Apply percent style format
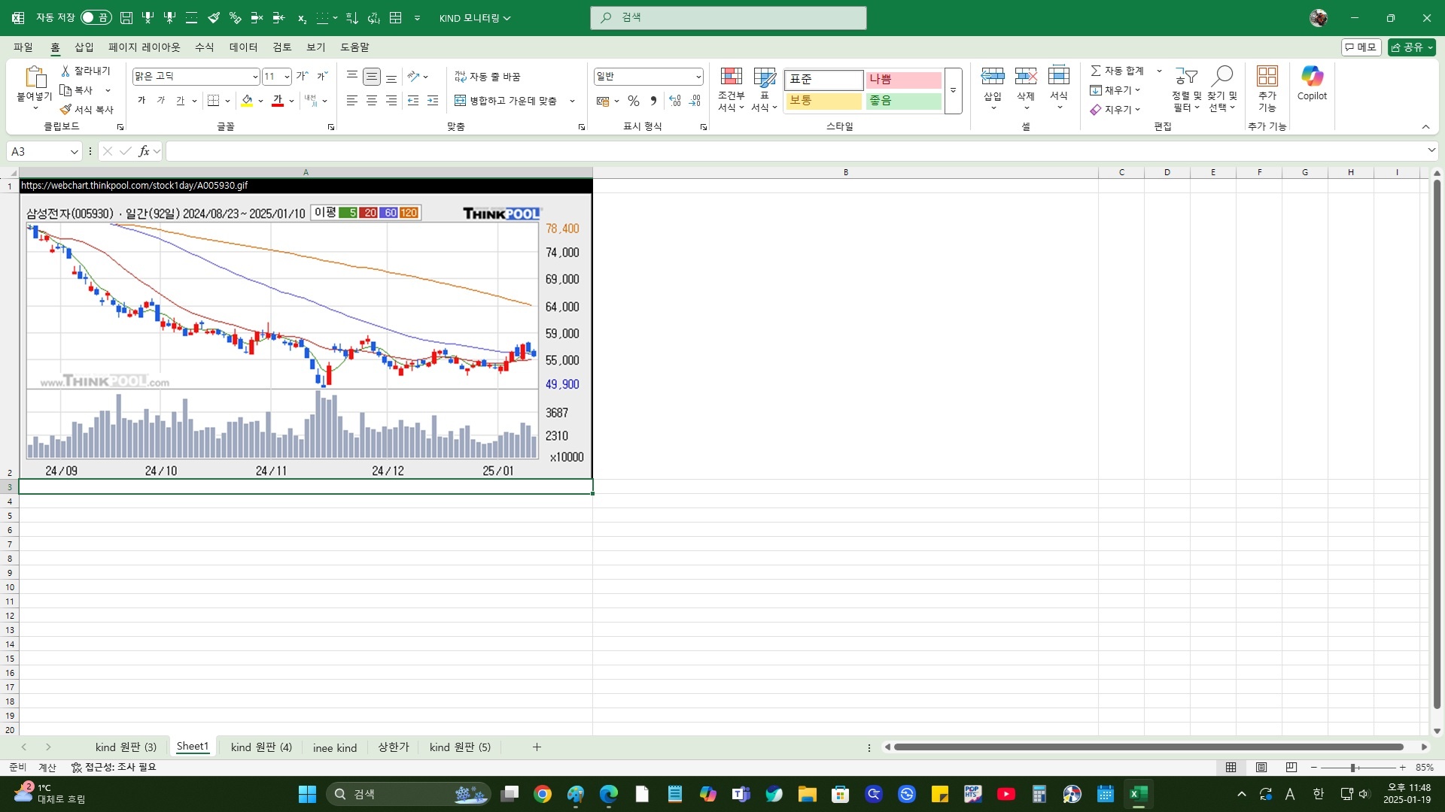This screenshot has height=812, width=1445. coord(634,101)
